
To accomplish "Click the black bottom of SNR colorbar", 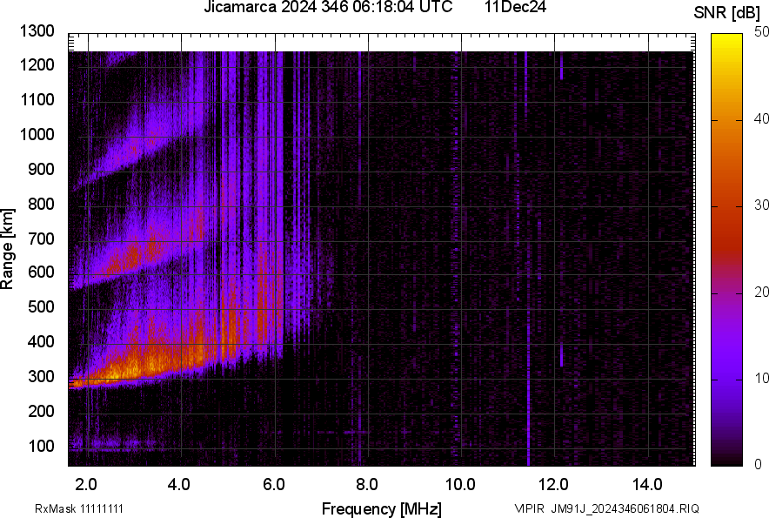I will [x=727, y=461].
